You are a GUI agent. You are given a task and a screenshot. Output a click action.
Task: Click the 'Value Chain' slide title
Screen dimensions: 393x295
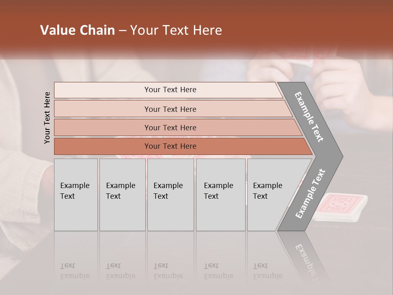click(131, 30)
